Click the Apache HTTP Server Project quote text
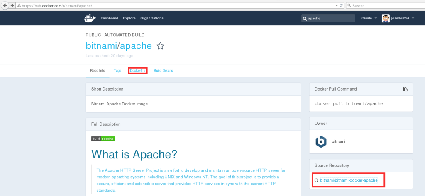Viewport: 425px width, 196px height. (x=191, y=180)
